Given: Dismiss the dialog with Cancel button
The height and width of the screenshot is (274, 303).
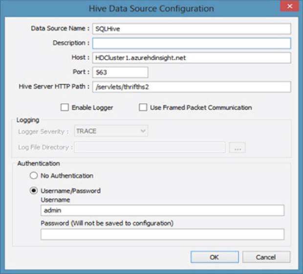Looking at the screenshot, I should pos(266,257).
